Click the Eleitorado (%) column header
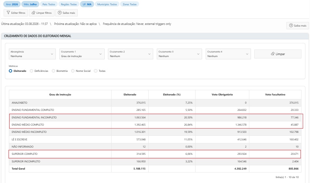Screen dimensions: 310x183 [172, 94]
